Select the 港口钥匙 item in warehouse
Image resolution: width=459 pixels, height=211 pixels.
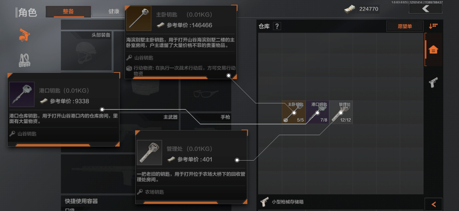tap(317, 112)
